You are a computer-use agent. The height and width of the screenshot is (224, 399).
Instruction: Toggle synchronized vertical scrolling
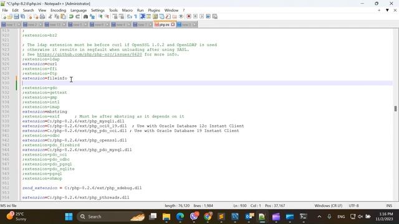click(x=115, y=17)
